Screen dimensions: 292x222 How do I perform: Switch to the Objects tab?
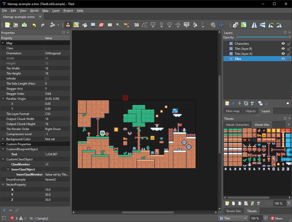pyautogui.click(x=250, y=111)
